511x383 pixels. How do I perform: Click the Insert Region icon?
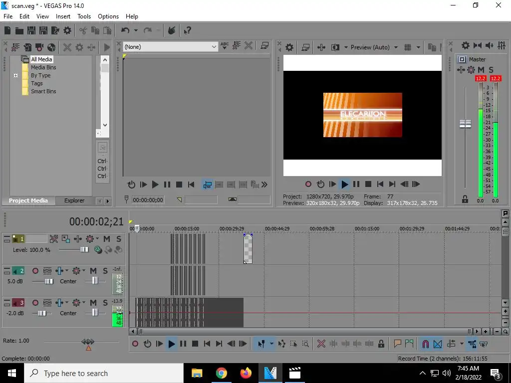click(409, 344)
